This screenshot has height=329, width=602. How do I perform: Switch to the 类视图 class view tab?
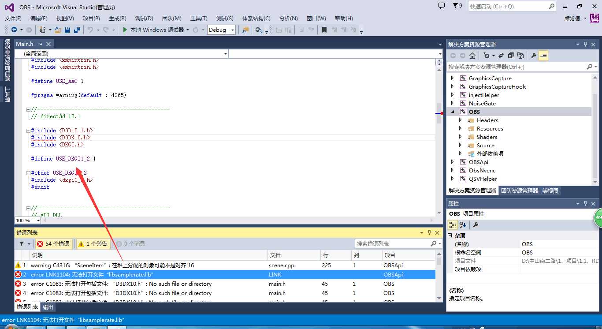click(x=550, y=191)
